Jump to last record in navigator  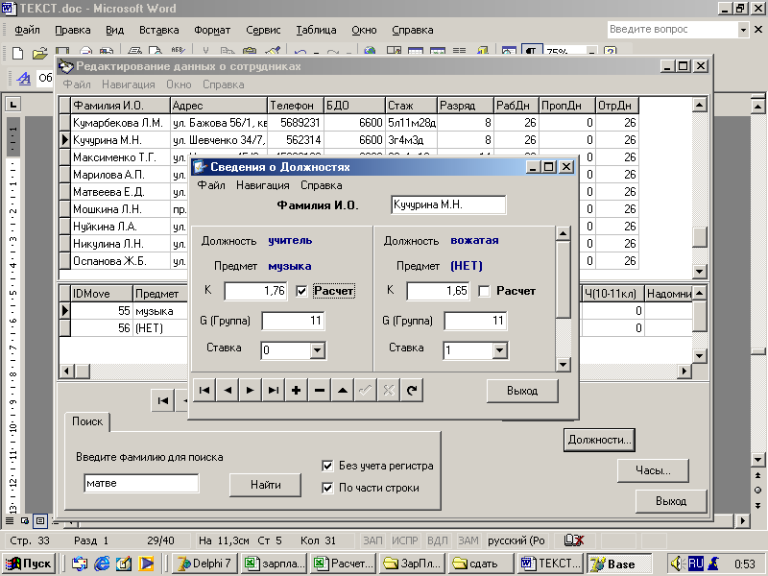click(274, 391)
